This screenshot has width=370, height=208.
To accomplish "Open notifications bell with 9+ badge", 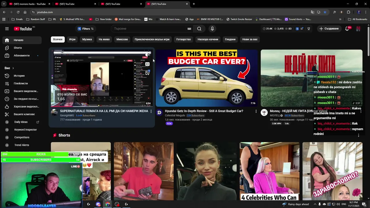I will pos(347,29).
